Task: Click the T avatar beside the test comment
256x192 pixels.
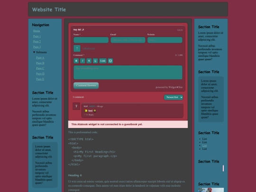Action: [x=76, y=106]
